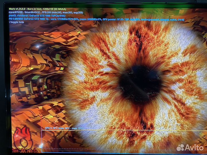Click the toggle help hint text
Image resolution: width=207 pixels, height=155 pixels.
tap(17, 23)
